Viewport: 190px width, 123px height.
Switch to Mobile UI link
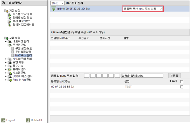pos(36,120)
